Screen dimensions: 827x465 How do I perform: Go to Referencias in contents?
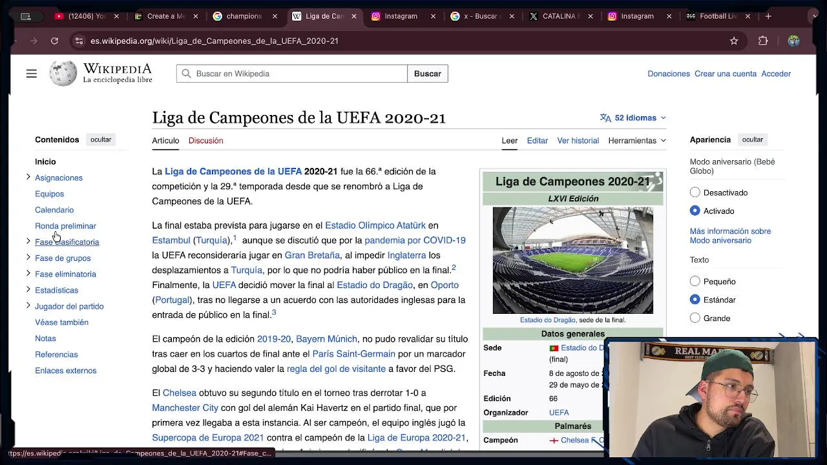pos(56,355)
